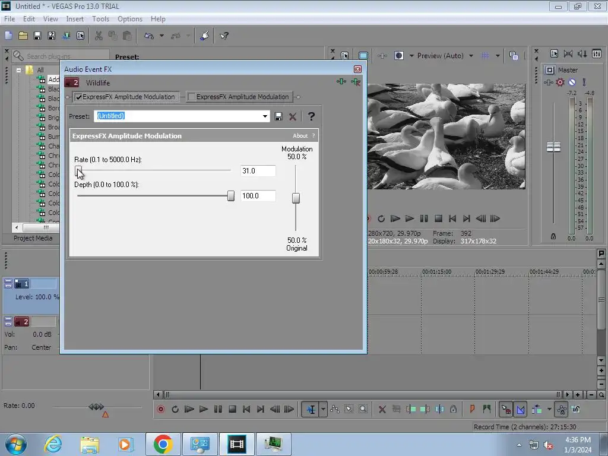Stop playback in the timeline transport
This screenshot has height=456, width=608.
click(232, 409)
